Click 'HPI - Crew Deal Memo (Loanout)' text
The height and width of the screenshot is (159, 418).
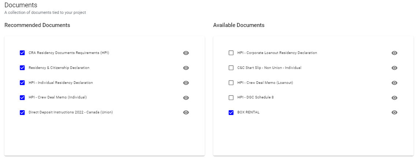pos(265,82)
